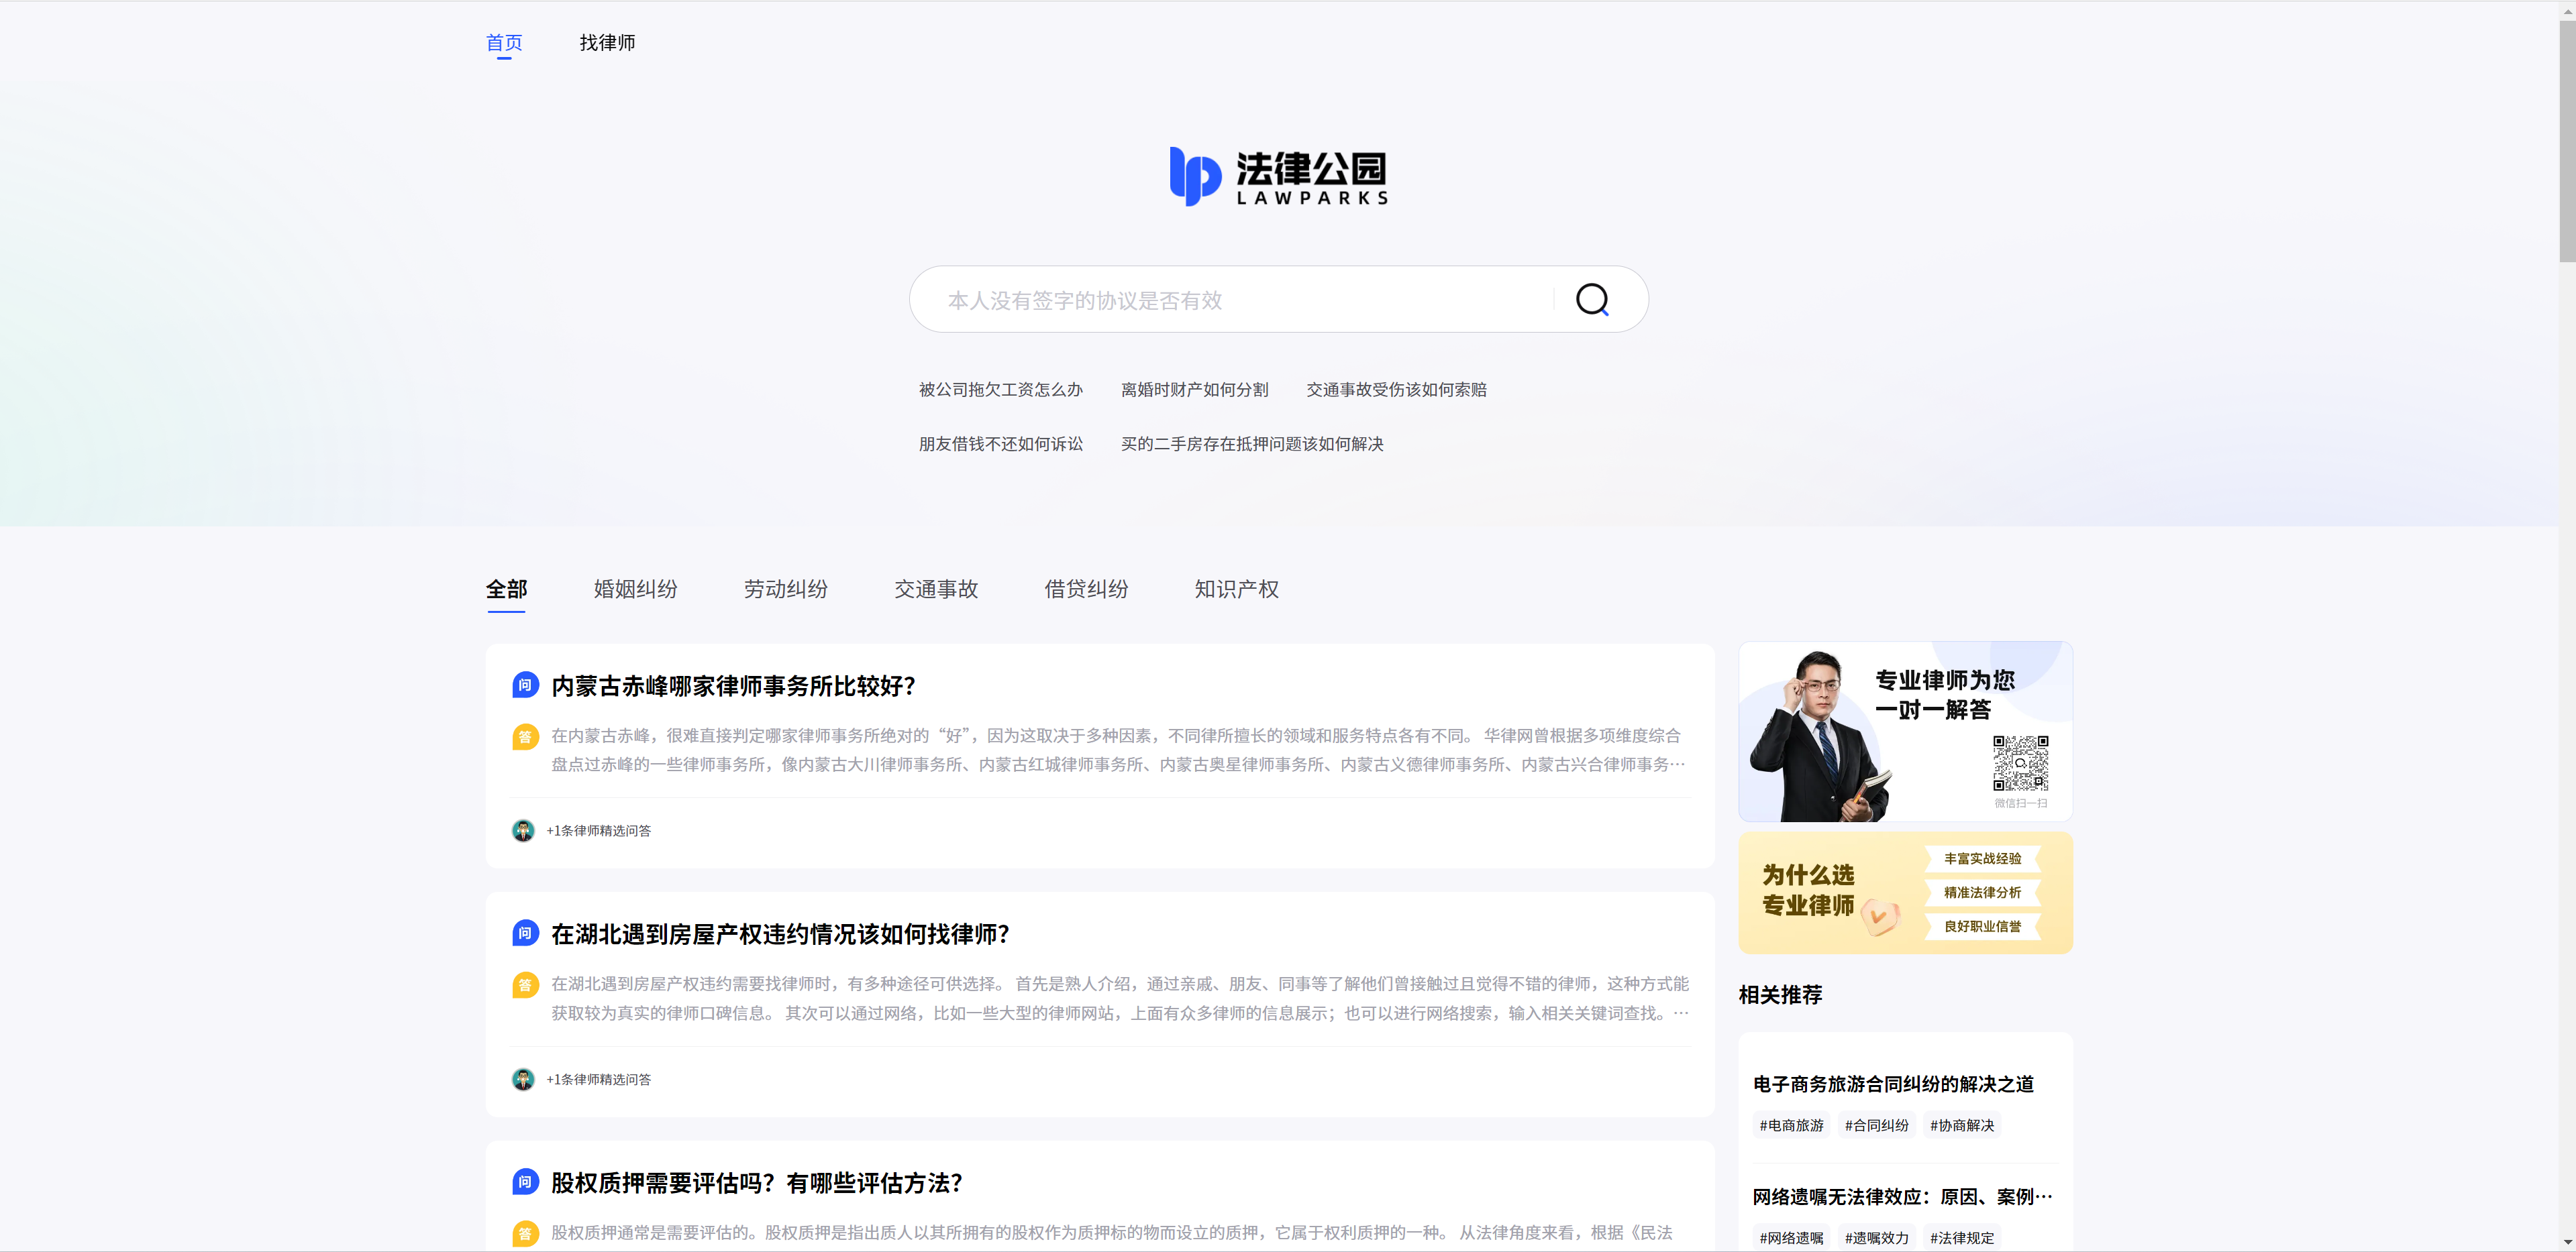Open question 股权质押需要评估吗

[x=756, y=1183]
